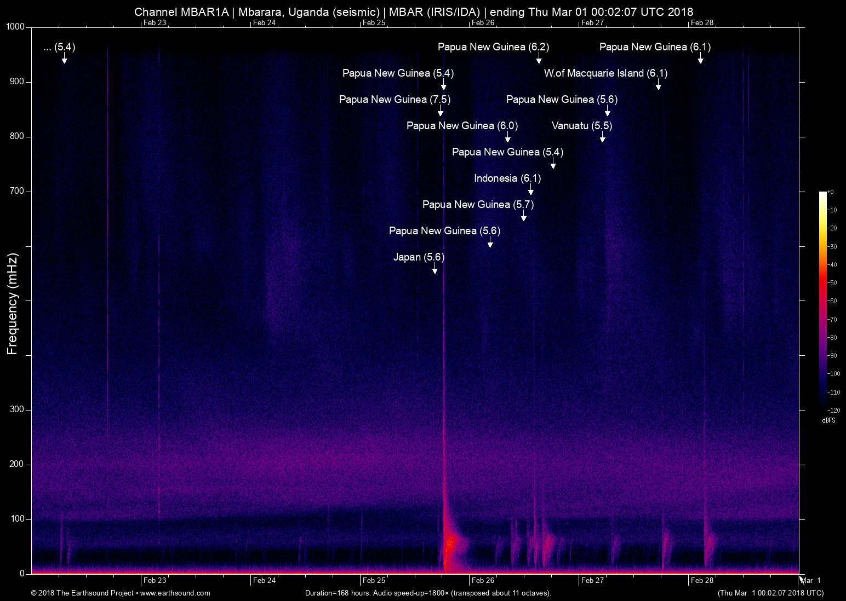
Task: Click the dBFS color scale bar
Action: 823,300
